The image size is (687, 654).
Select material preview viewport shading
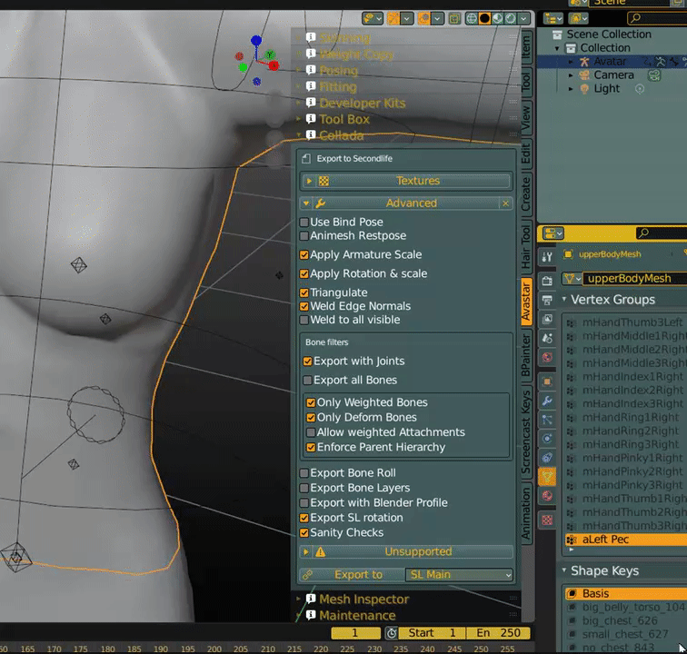click(x=498, y=18)
